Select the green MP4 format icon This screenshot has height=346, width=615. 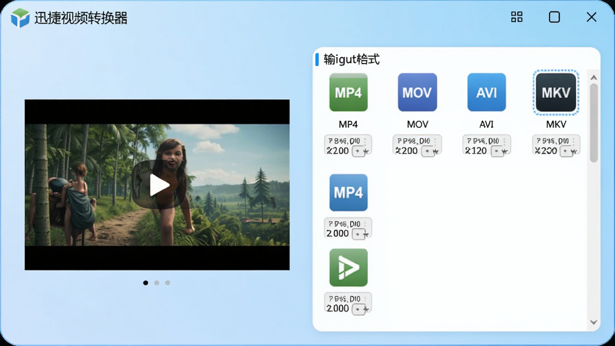pyautogui.click(x=348, y=92)
